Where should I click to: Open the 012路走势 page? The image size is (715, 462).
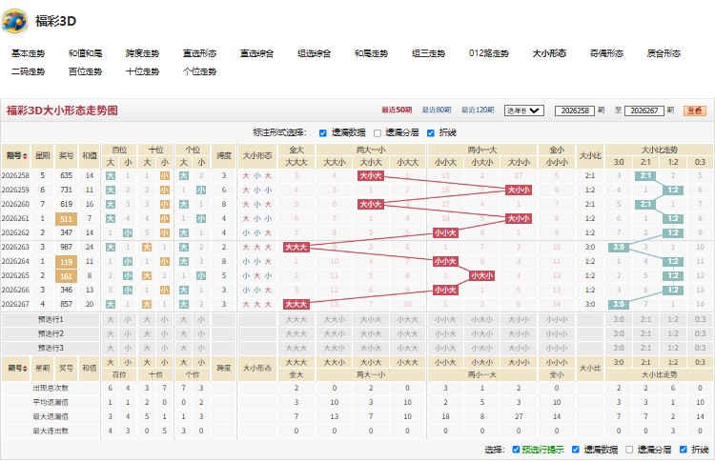click(489, 53)
